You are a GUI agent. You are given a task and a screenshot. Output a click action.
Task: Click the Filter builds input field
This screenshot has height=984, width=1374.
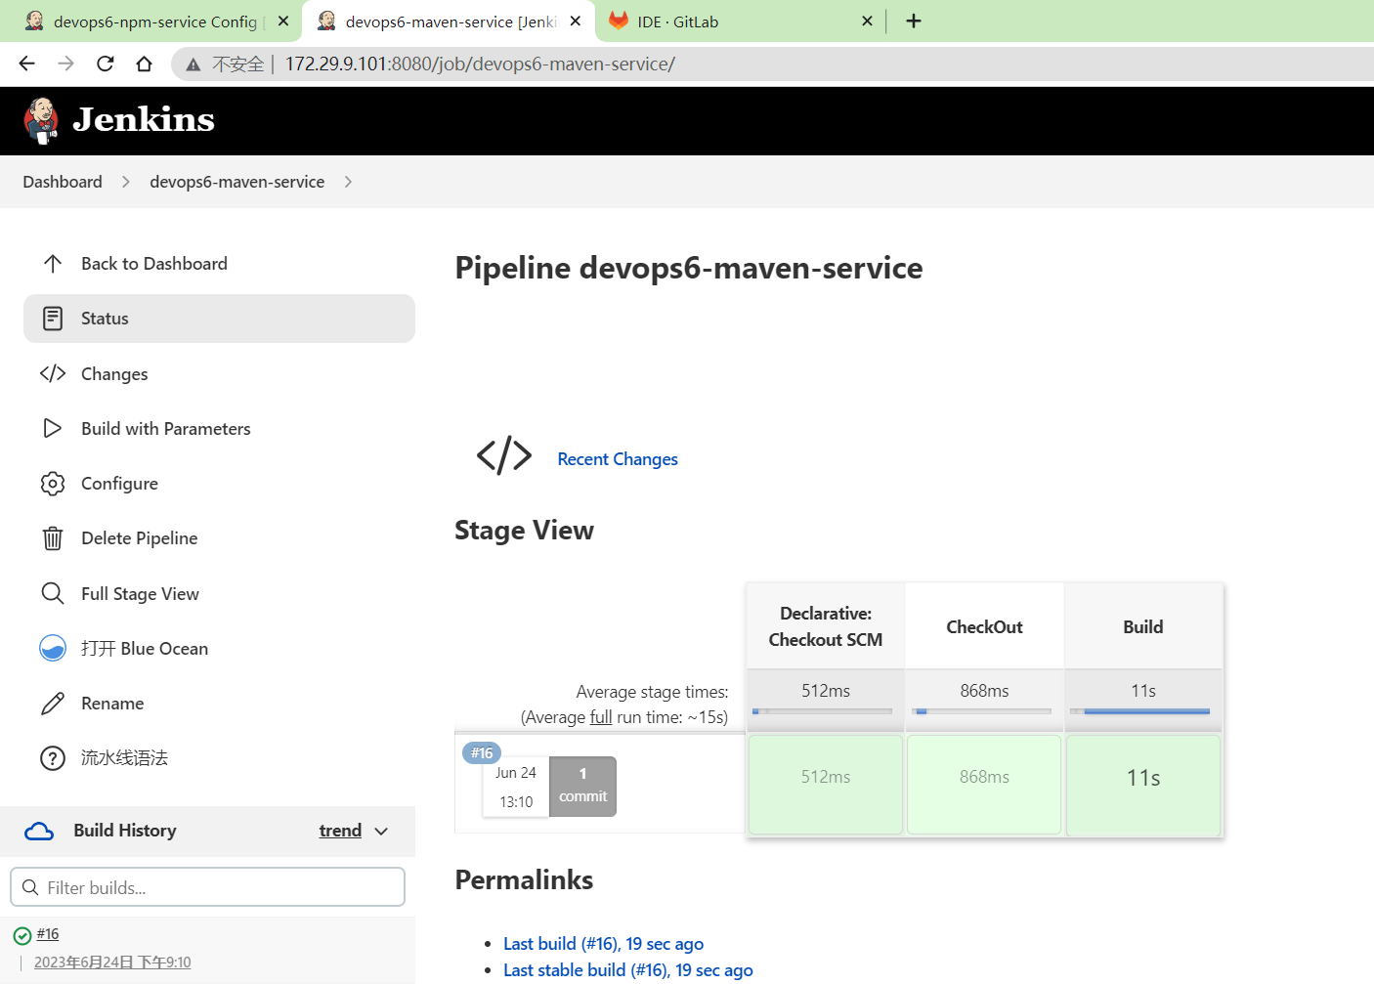click(207, 887)
